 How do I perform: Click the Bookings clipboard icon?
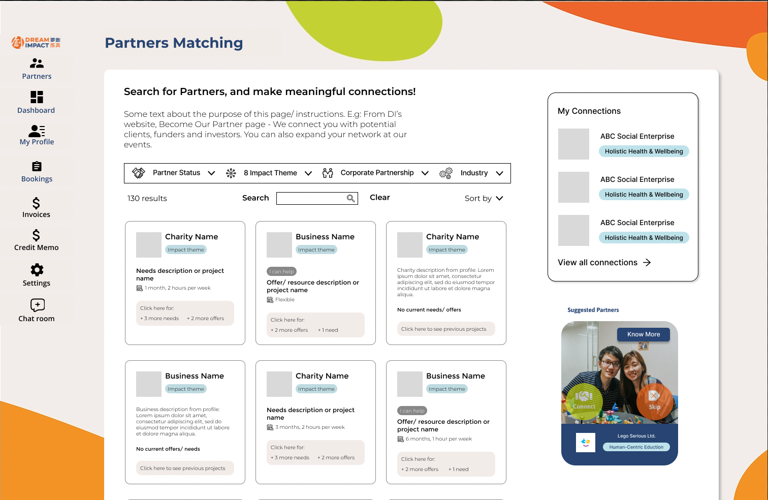tap(37, 167)
